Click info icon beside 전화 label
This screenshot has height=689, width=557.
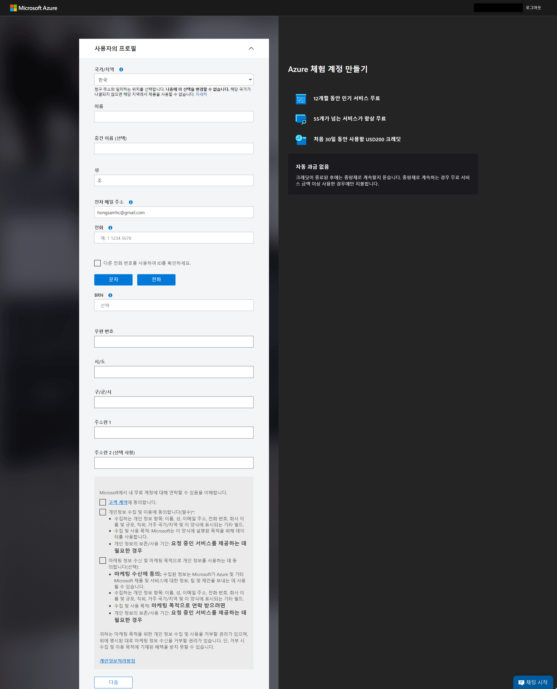[110, 228]
